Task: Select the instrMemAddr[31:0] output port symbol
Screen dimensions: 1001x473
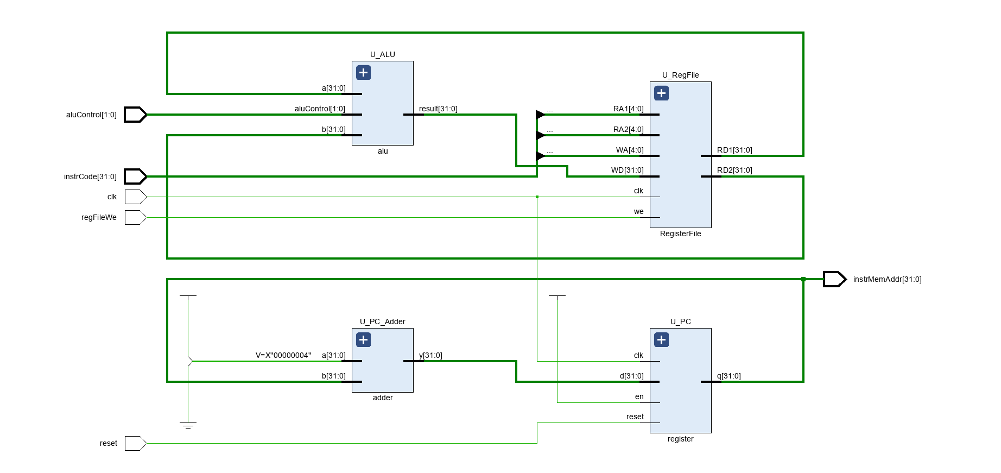Action: click(x=834, y=279)
